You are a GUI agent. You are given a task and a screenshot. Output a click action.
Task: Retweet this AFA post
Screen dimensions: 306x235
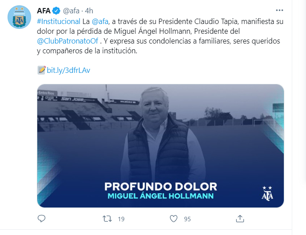(107, 219)
